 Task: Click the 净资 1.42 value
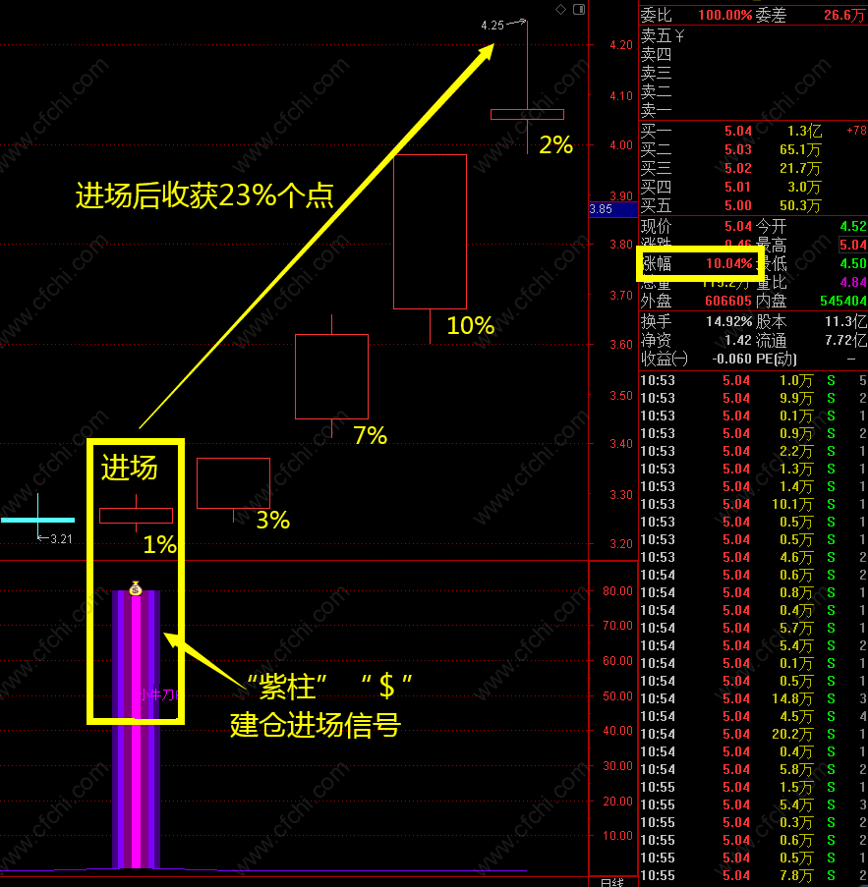(738, 341)
